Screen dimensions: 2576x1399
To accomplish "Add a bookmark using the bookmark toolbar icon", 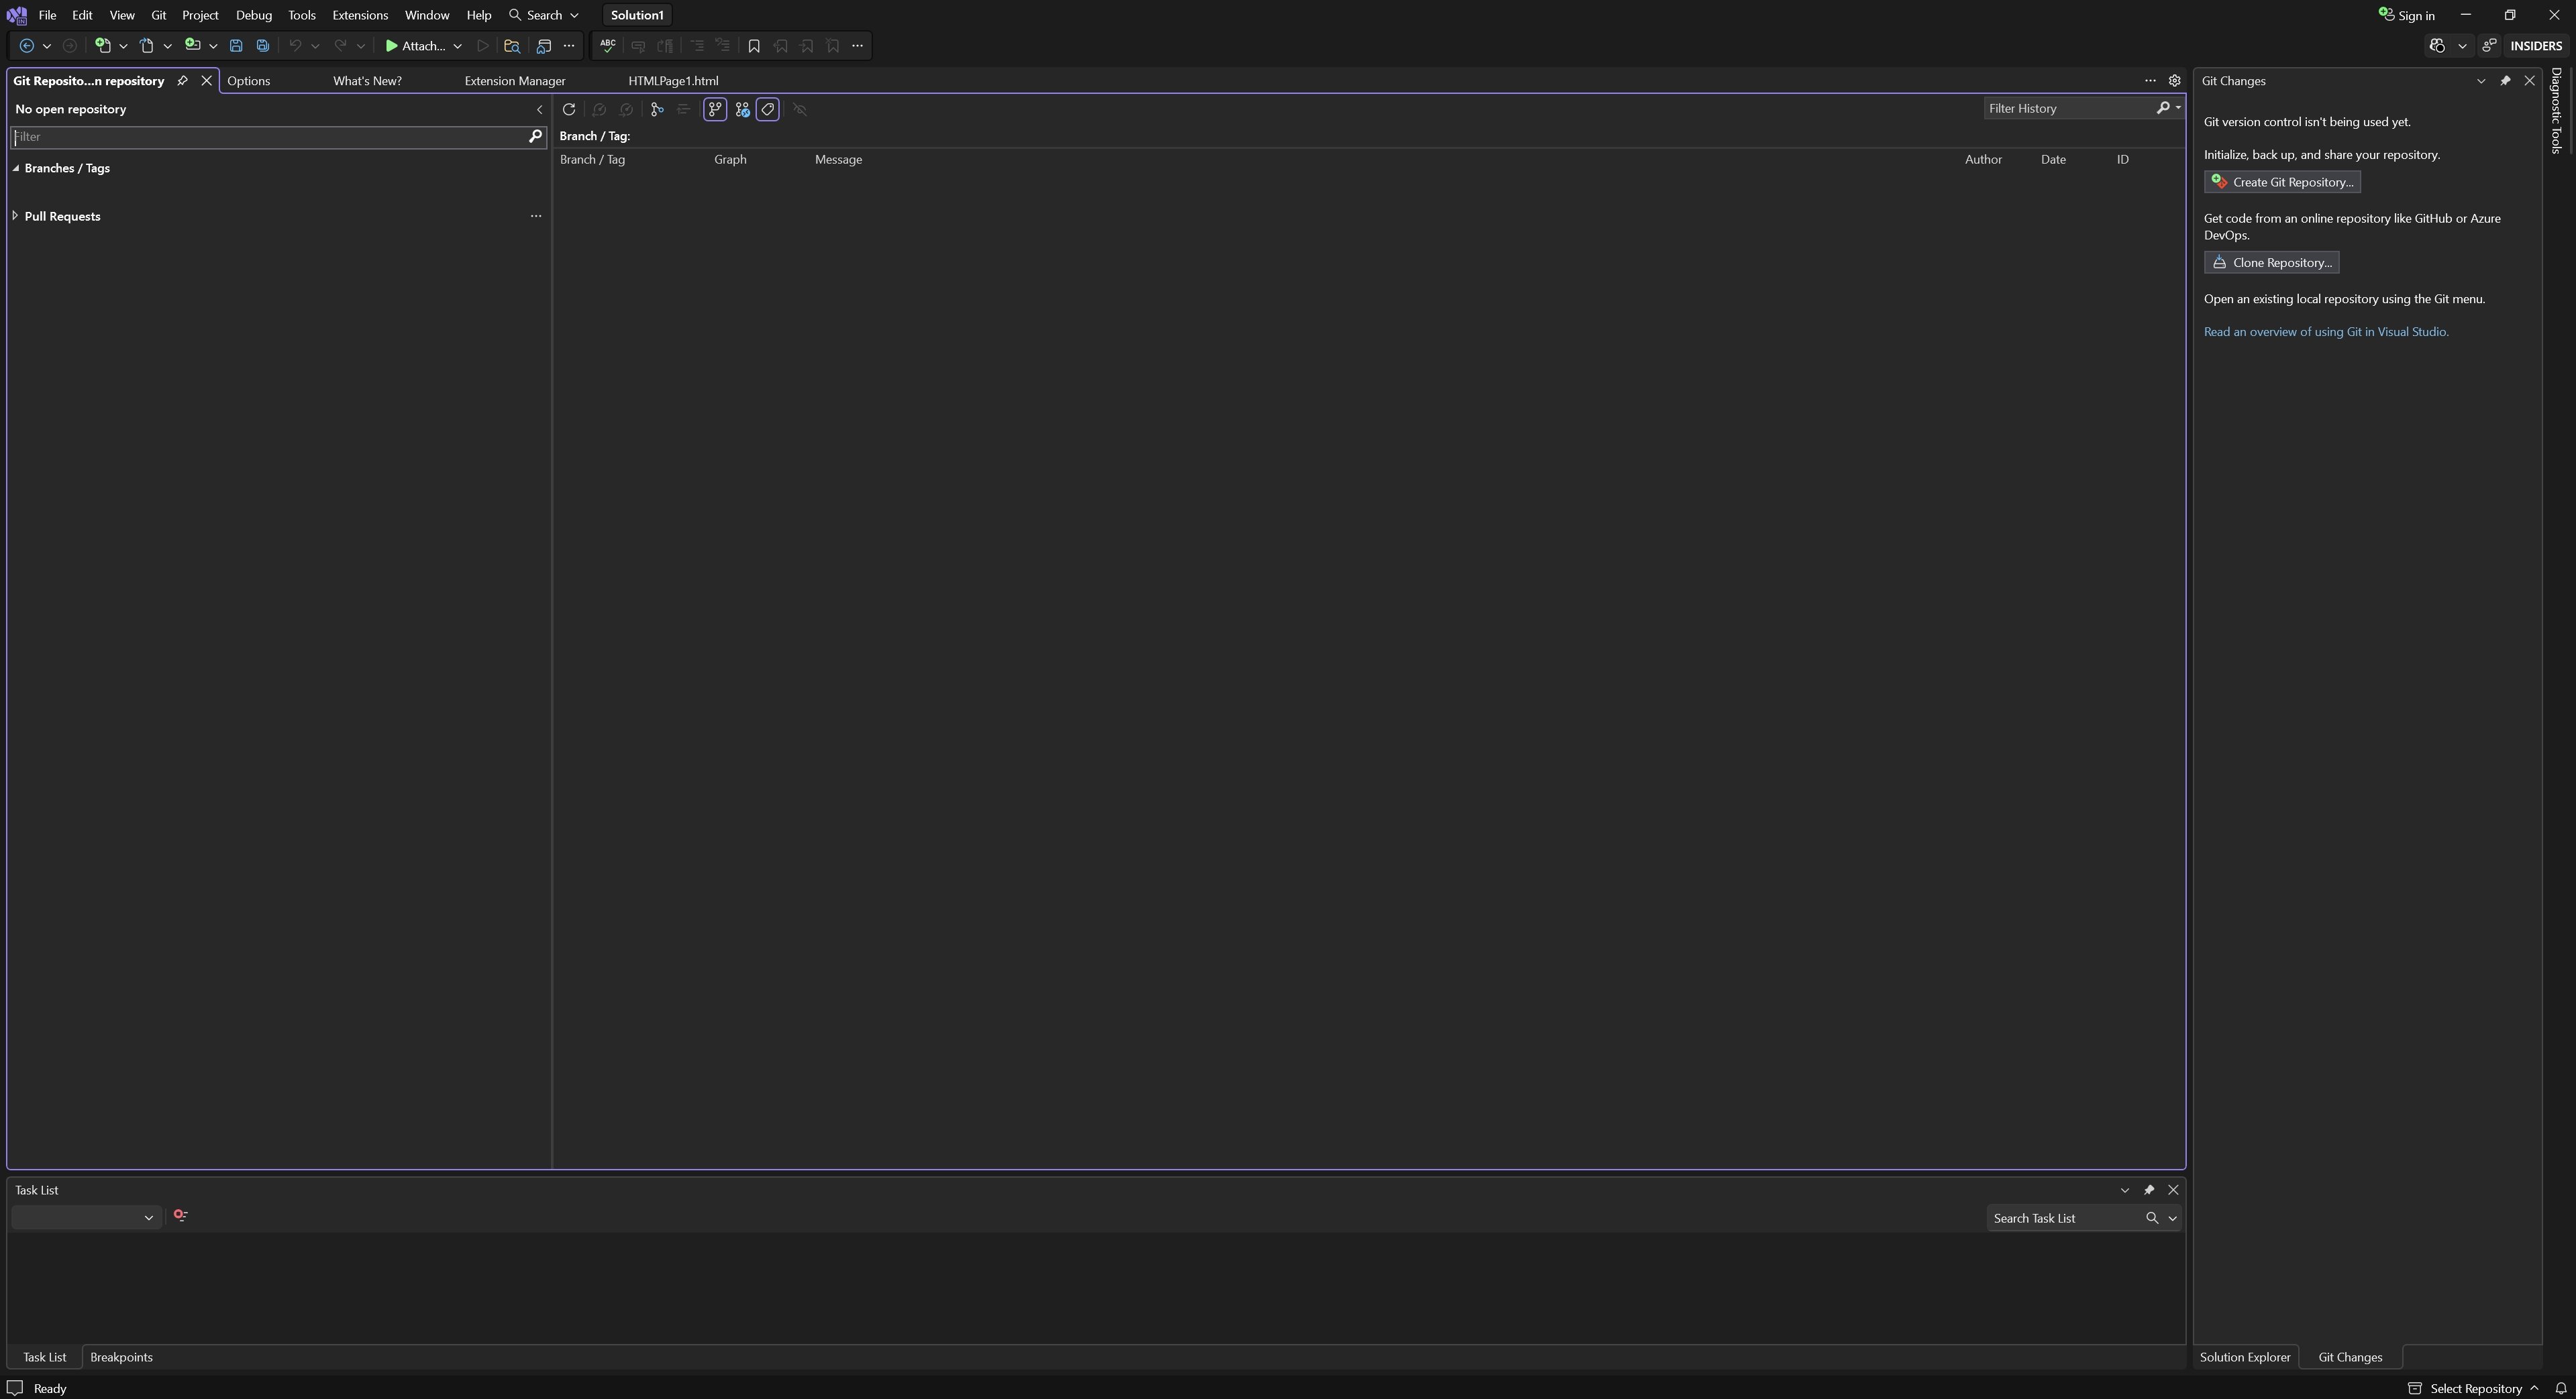I will click(x=753, y=45).
